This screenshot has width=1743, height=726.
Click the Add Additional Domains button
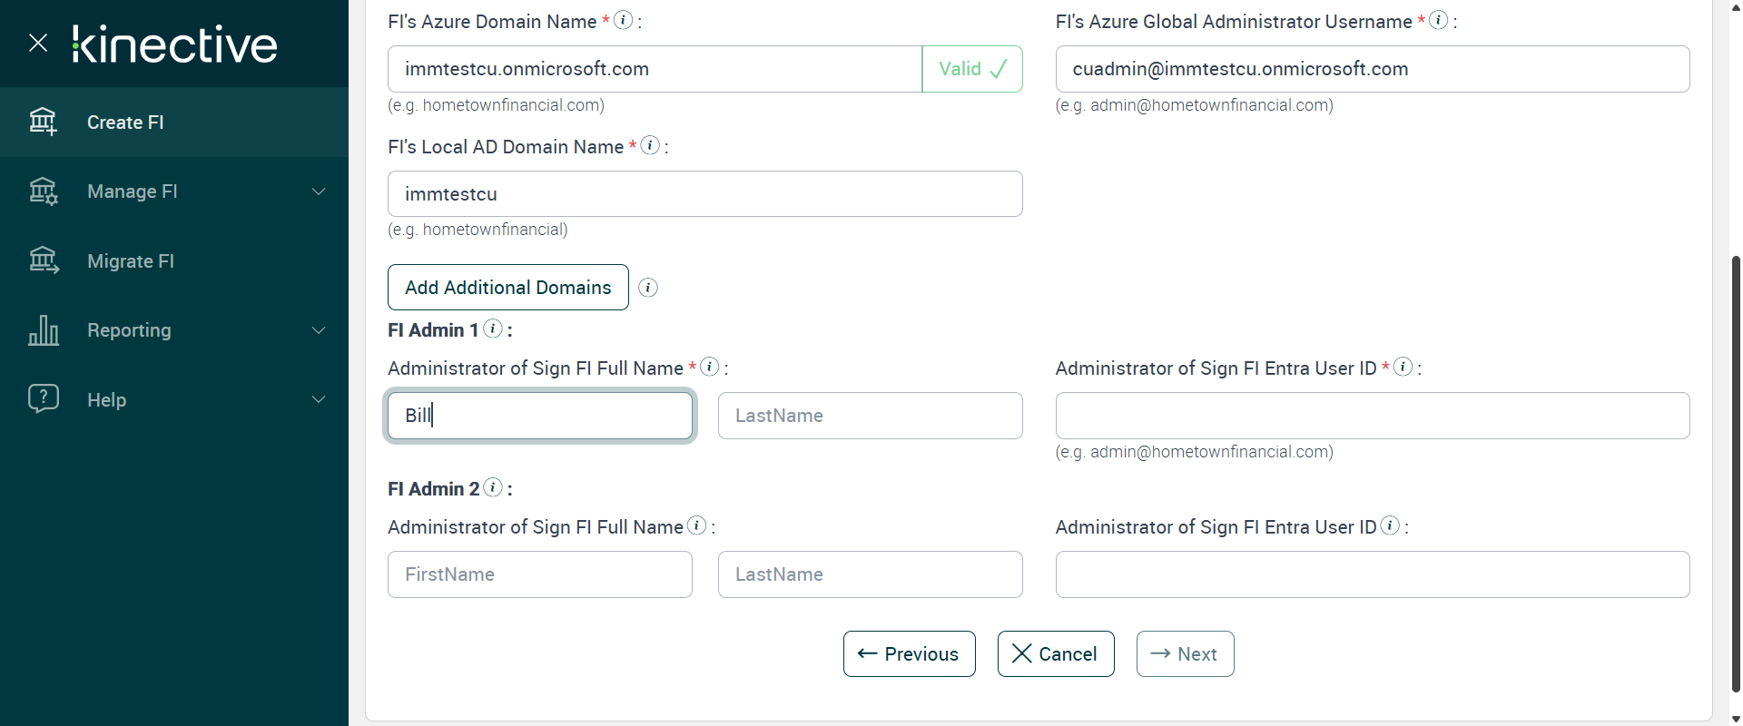coord(507,288)
